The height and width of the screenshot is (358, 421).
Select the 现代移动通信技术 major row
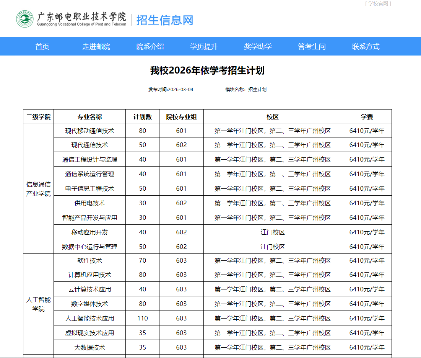[89, 131]
